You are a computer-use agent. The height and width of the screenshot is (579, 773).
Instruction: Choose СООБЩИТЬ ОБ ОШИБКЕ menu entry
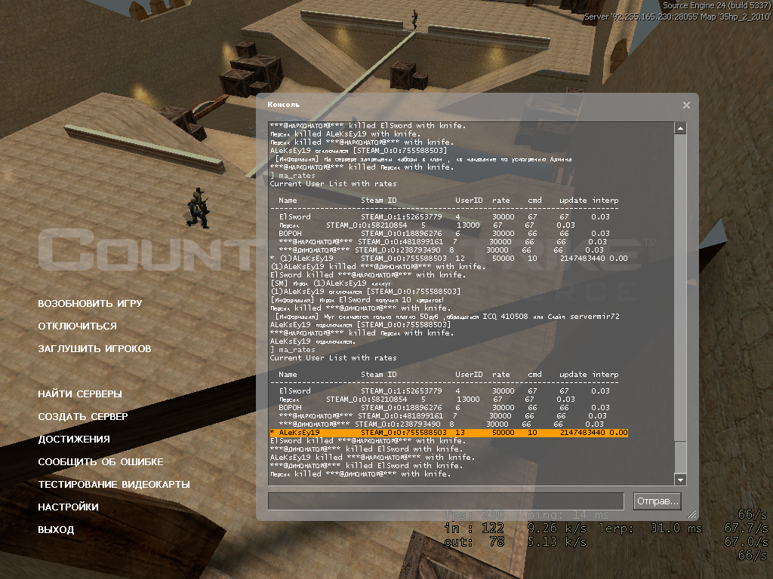pyautogui.click(x=100, y=462)
